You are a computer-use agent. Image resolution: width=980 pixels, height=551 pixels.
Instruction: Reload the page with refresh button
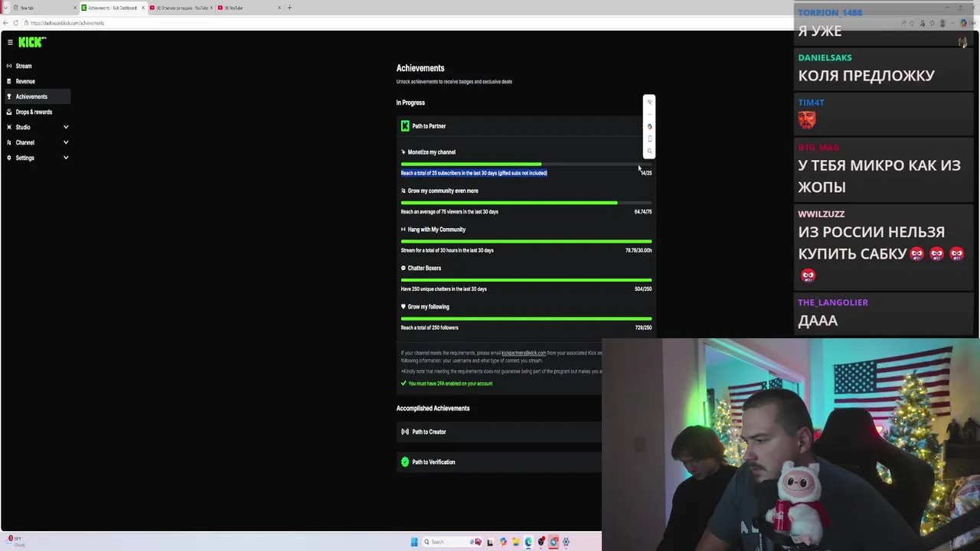click(x=15, y=23)
